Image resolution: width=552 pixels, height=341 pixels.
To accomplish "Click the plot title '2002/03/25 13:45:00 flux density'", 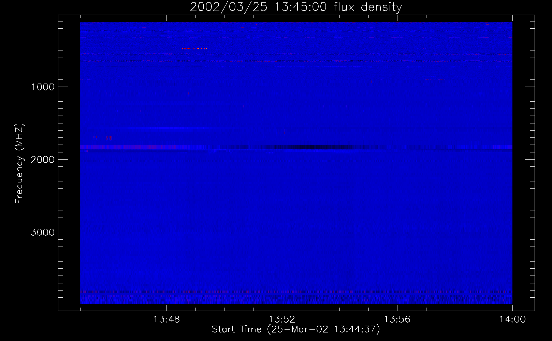I will (296, 7).
